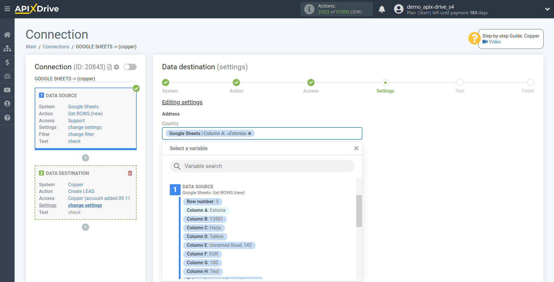Viewport: 554px width, 282px height.
Task: Click the ApiX-Drive logo
Action: tap(37, 9)
